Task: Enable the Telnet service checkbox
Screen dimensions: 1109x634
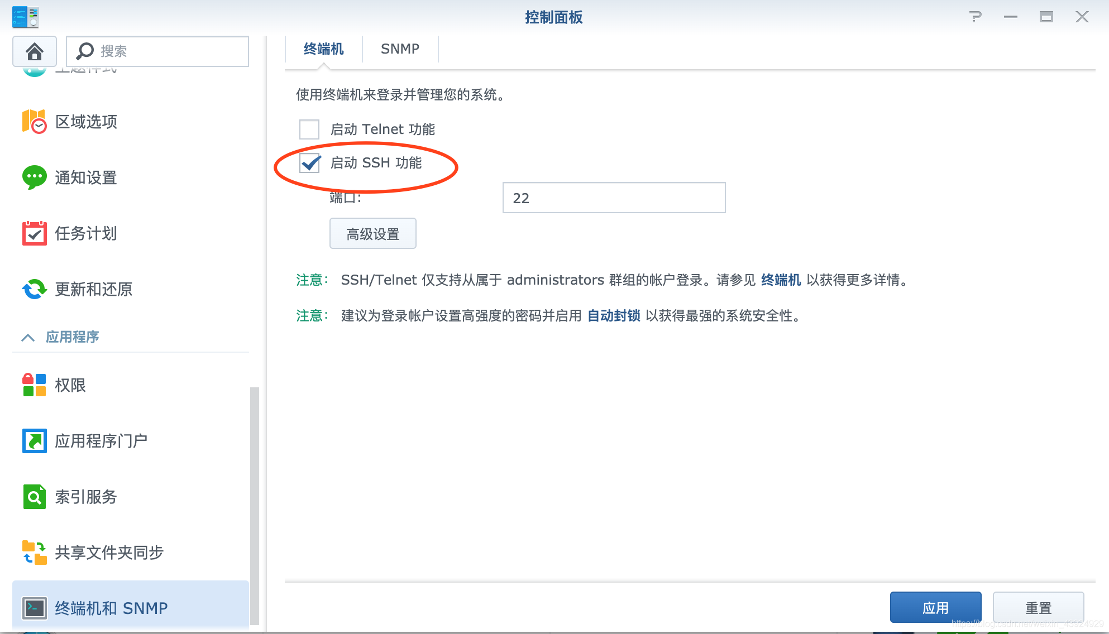Action: pyautogui.click(x=309, y=129)
